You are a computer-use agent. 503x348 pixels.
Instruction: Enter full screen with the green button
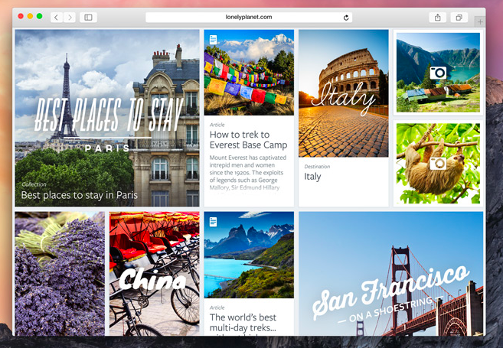(40, 16)
